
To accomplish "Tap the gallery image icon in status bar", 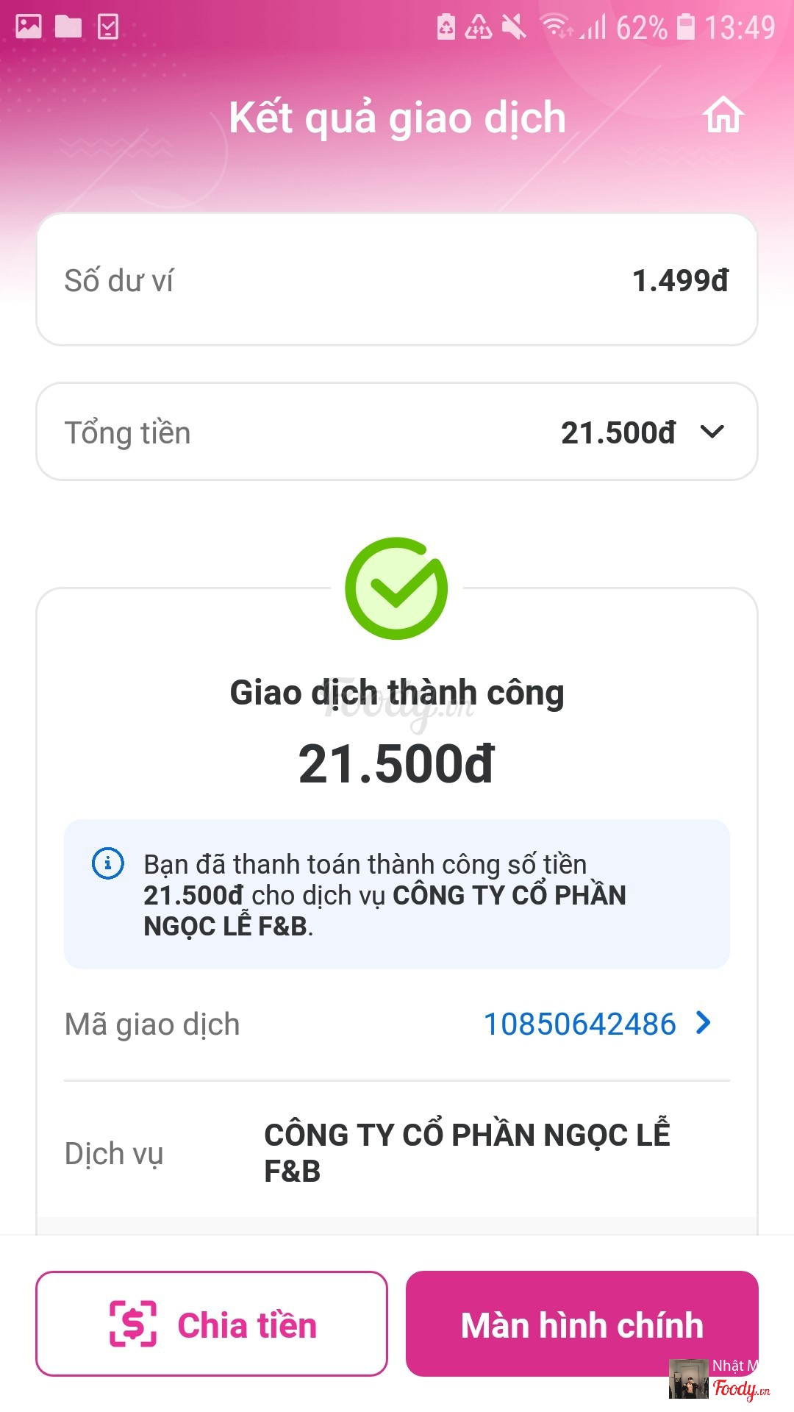I will coord(29,27).
